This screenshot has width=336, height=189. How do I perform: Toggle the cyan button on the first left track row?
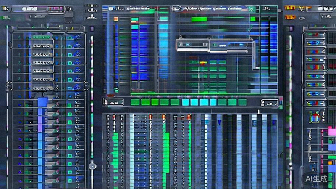coord(69,37)
